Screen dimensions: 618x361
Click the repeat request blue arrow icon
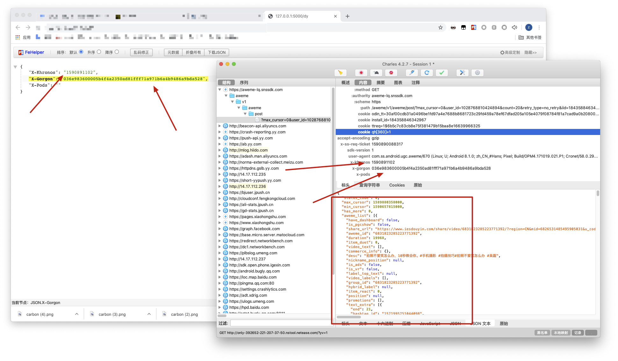[427, 73]
